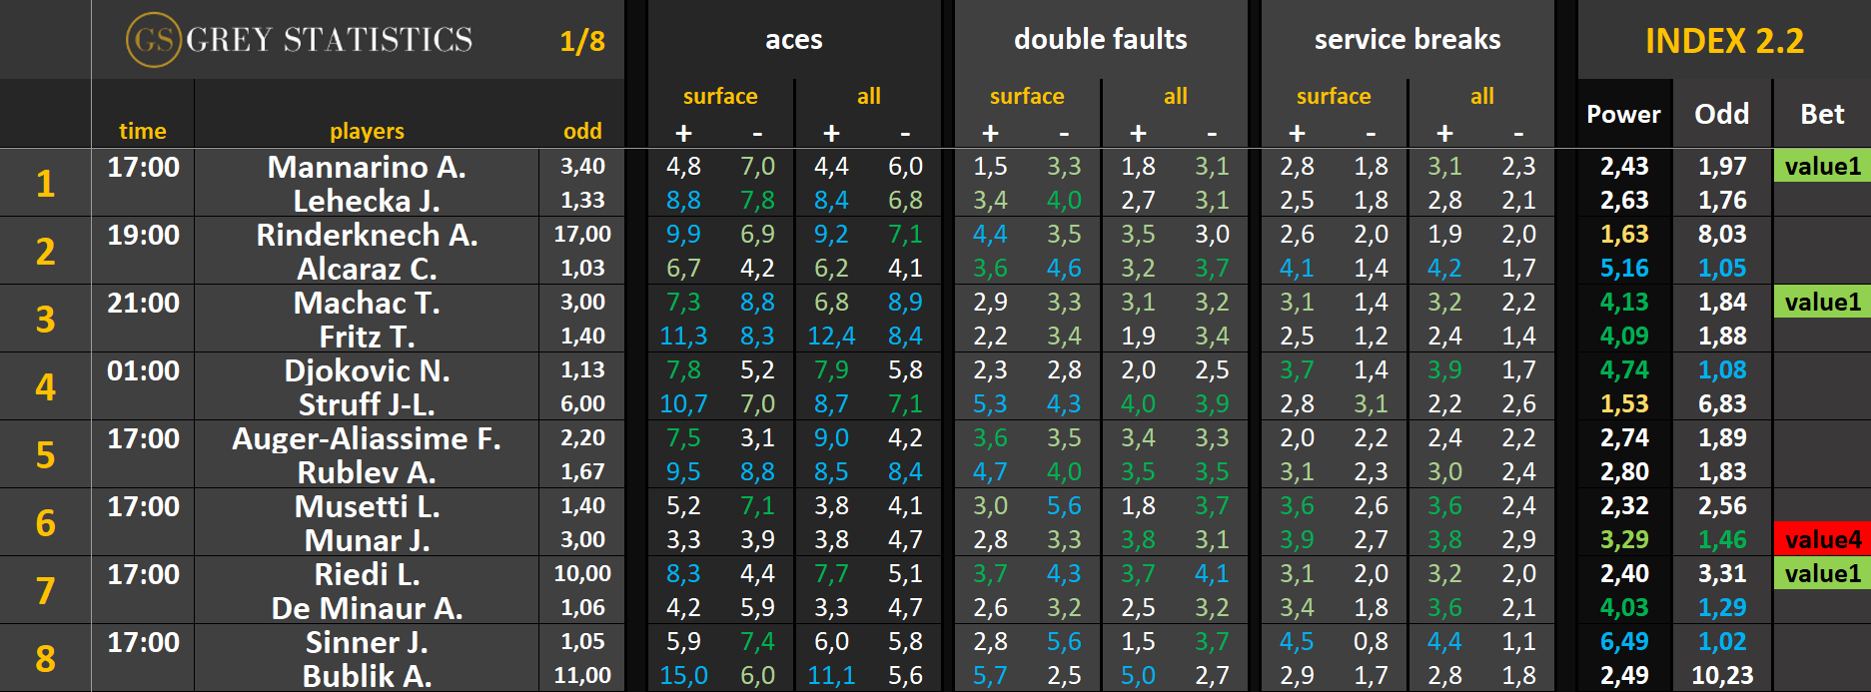The width and height of the screenshot is (1871, 692).
Task: Click Struff's 10,7 aces surface value
Action: pyautogui.click(x=683, y=403)
